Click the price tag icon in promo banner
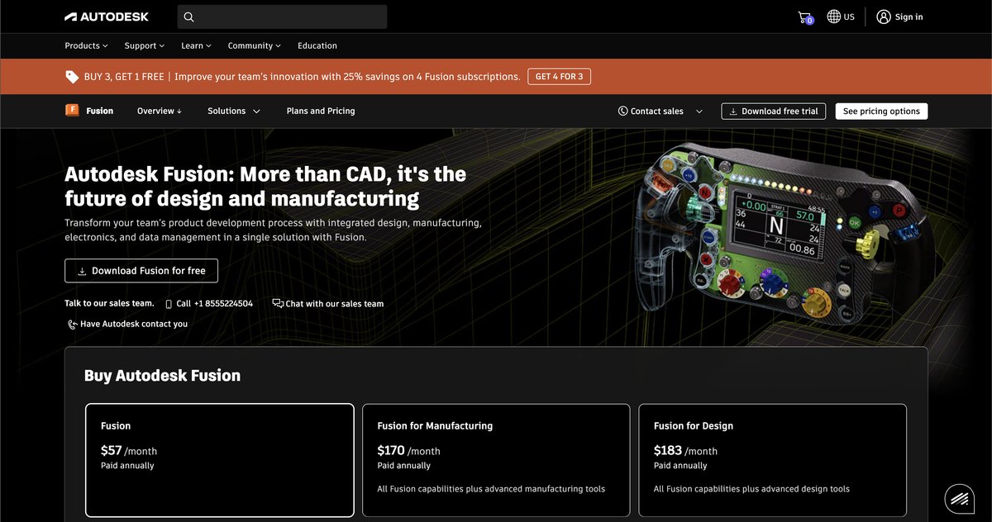The height and width of the screenshot is (522, 992). pos(72,77)
